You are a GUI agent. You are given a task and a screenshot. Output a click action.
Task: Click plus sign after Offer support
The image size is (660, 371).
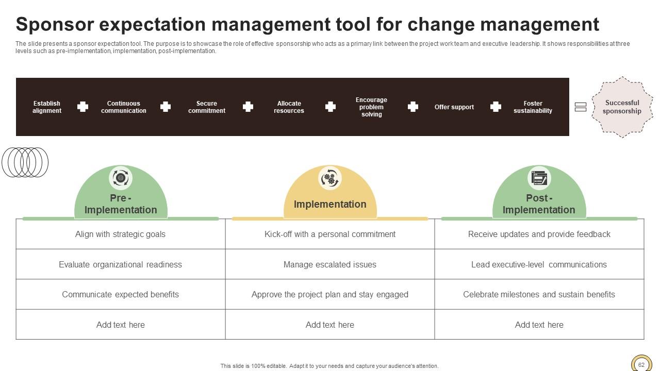496,107
